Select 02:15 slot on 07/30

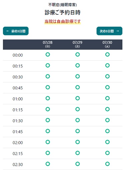pyautogui.click(x=107, y=153)
